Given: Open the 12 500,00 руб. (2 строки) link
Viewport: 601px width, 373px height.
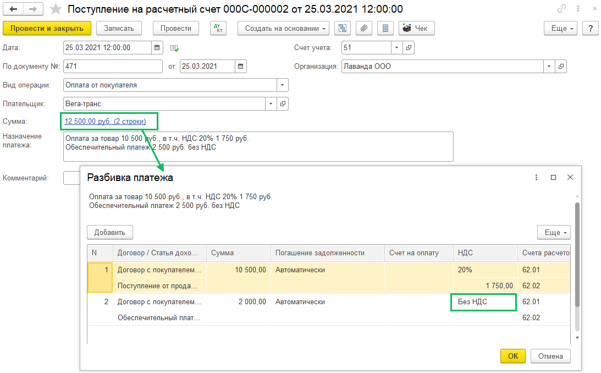Looking at the screenshot, I should click(x=105, y=121).
